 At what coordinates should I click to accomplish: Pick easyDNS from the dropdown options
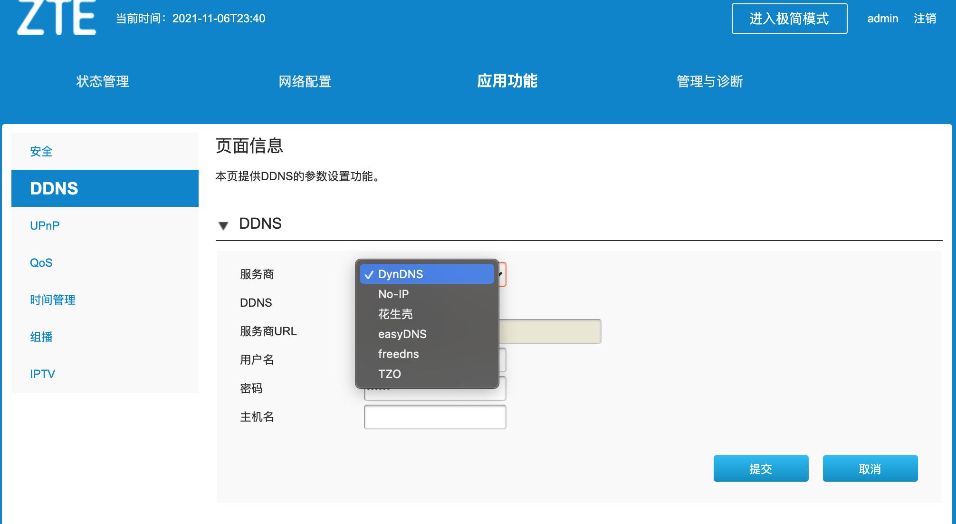402,334
